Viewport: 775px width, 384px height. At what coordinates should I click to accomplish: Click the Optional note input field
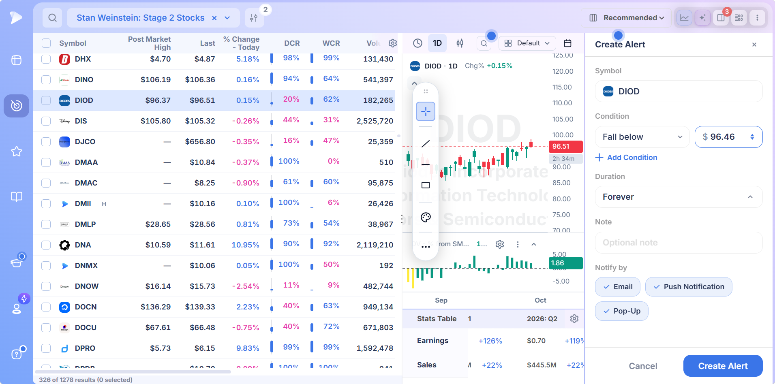pyautogui.click(x=679, y=243)
